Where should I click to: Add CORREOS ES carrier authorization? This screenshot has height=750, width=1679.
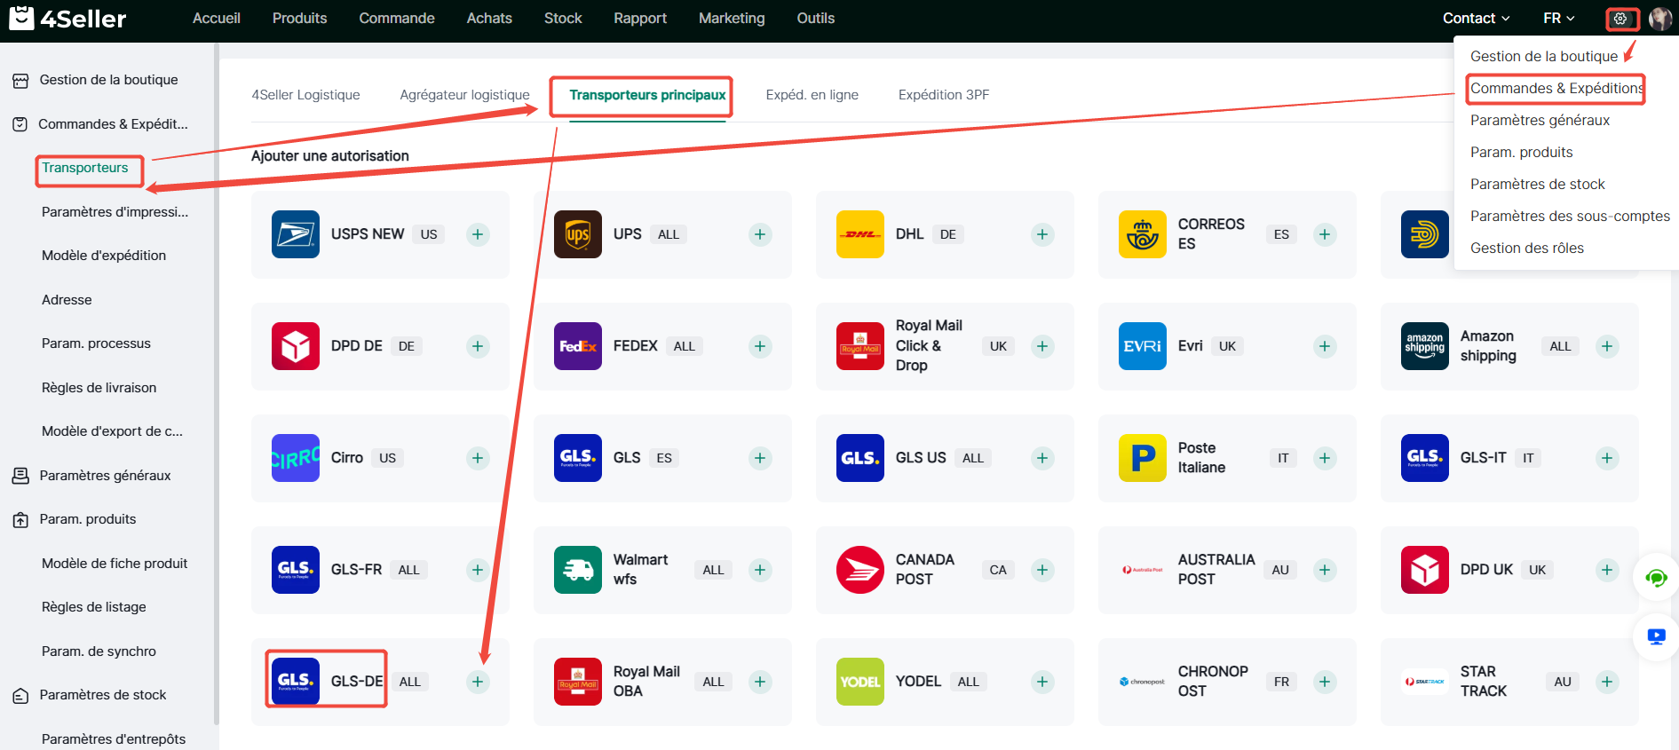(x=1325, y=234)
